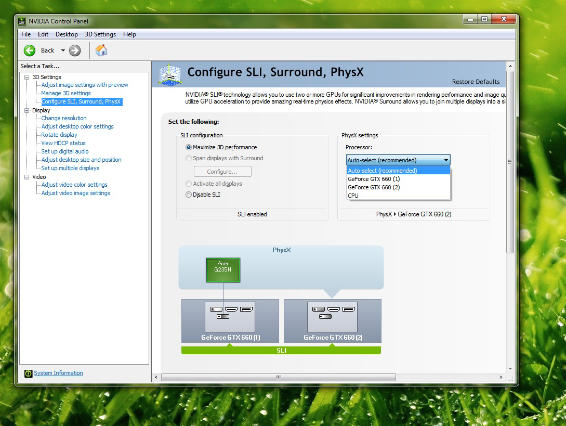
Task: Open the Help menu
Action: (129, 34)
